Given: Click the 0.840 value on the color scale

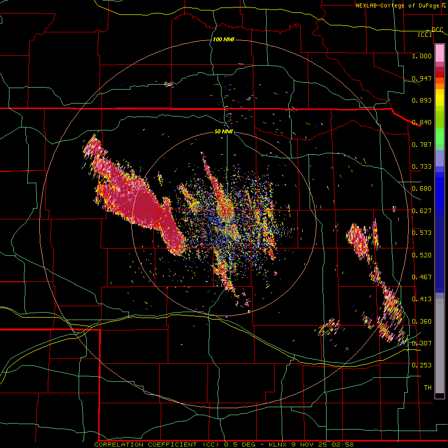Looking at the screenshot, I should pyautogui.click(x=422, y=122).
